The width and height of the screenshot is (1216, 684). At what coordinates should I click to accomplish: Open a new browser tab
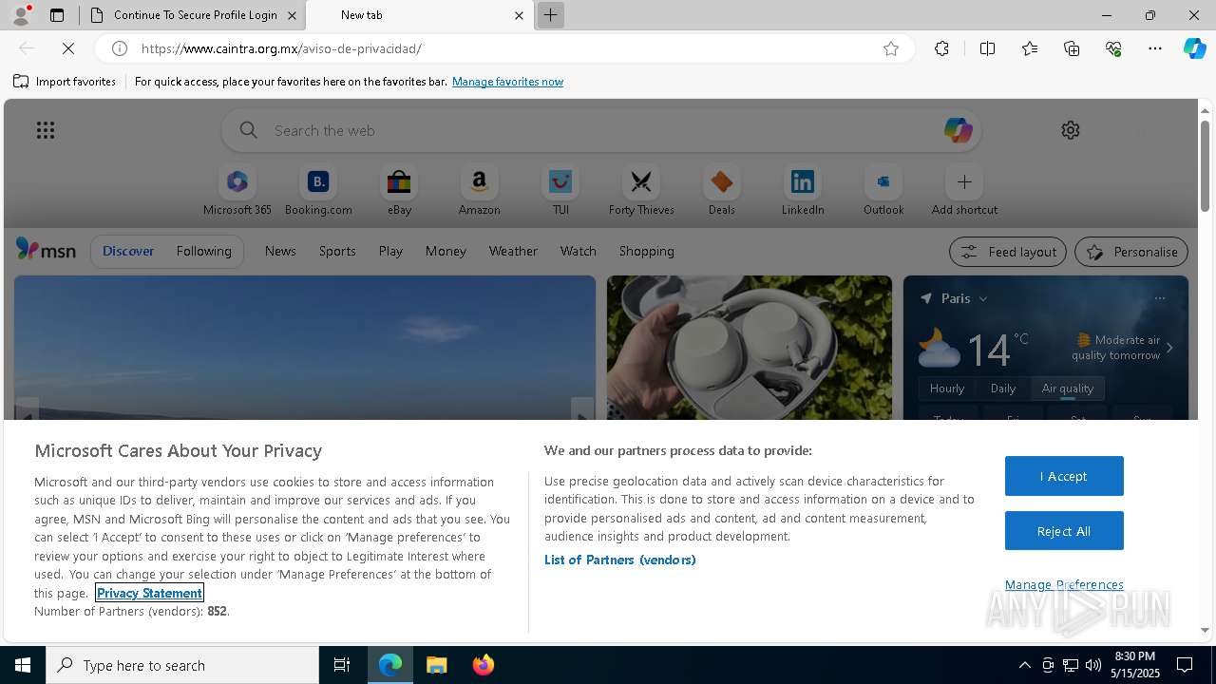[550, 15]
